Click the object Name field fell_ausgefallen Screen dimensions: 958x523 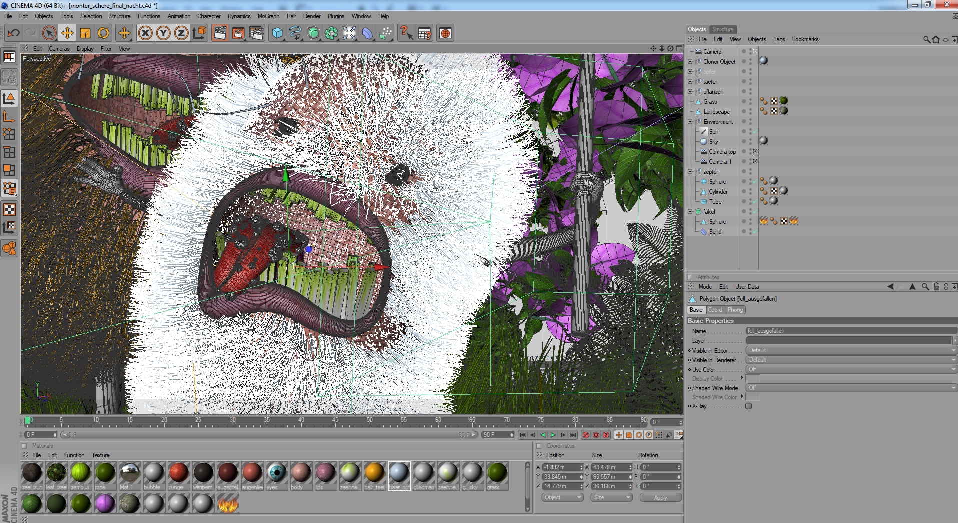[x=851, y=331]
